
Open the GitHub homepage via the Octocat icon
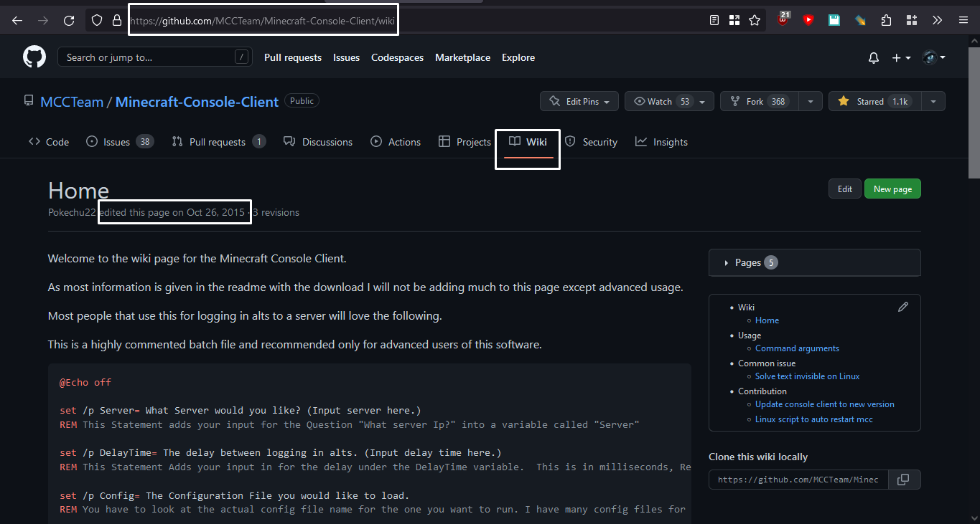[34, 57]
